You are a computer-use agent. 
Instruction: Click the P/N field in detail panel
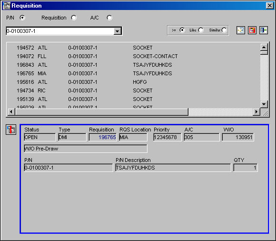(69, 168)
